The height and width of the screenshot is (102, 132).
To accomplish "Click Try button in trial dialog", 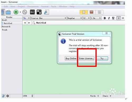I will click(x=102, y=59).
